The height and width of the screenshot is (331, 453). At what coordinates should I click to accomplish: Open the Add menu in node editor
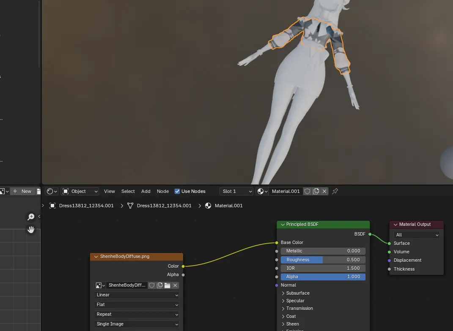coord(146,191)
